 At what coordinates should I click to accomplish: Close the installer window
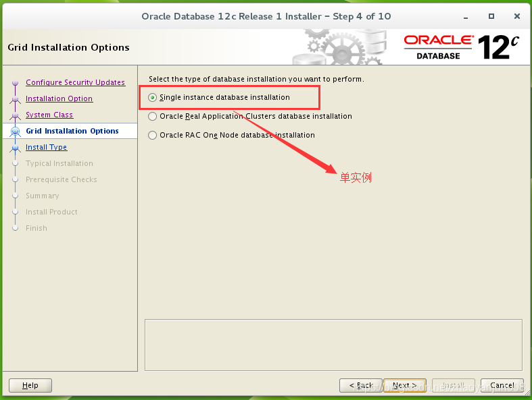point(516,16)
